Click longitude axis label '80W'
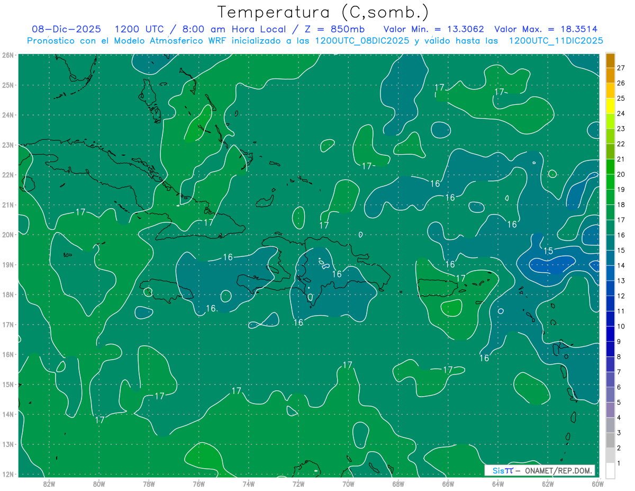635x491 pixels. click(x=99, y=483)
